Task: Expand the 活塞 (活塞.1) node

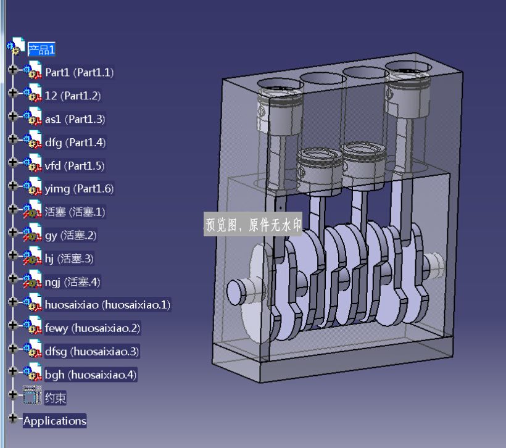Action: point(13,209)
